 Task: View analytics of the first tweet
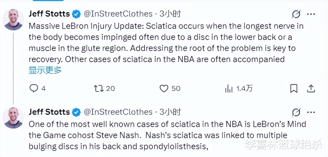tap(229, 88)
